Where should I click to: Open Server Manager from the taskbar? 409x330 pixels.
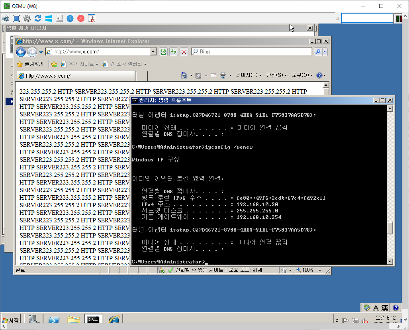pyautogui.click(x=34, y=319)
